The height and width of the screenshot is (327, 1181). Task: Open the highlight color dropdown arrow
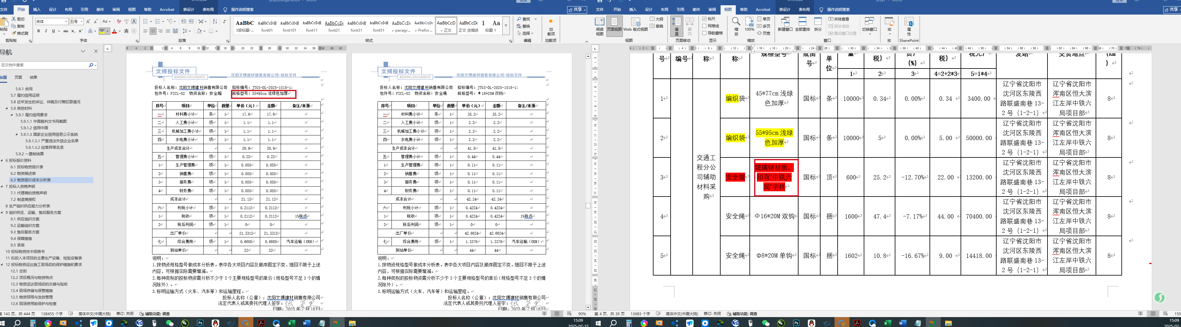108,31
